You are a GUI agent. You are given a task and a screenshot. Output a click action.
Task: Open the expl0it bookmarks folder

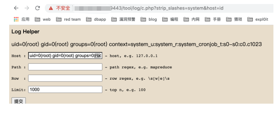pyautogui.click(x=258, y=19)
